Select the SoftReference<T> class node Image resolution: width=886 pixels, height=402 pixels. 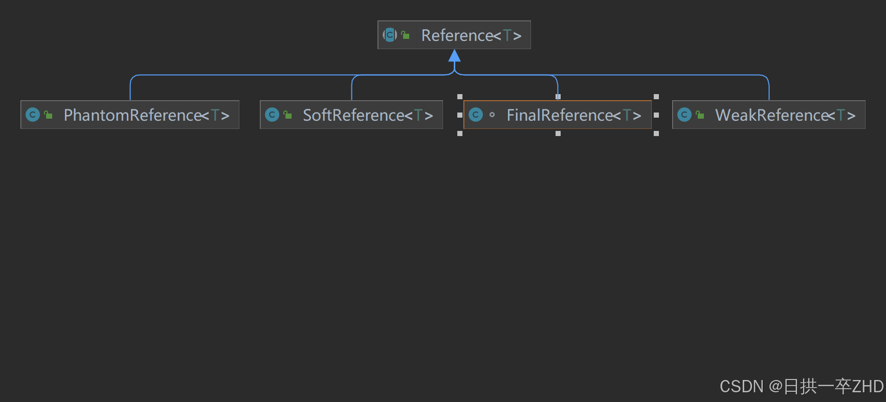351,115
